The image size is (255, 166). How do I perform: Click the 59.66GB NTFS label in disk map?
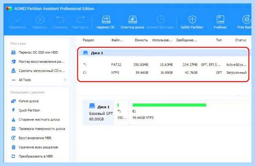pyautogui.click(x=143, y=118)
